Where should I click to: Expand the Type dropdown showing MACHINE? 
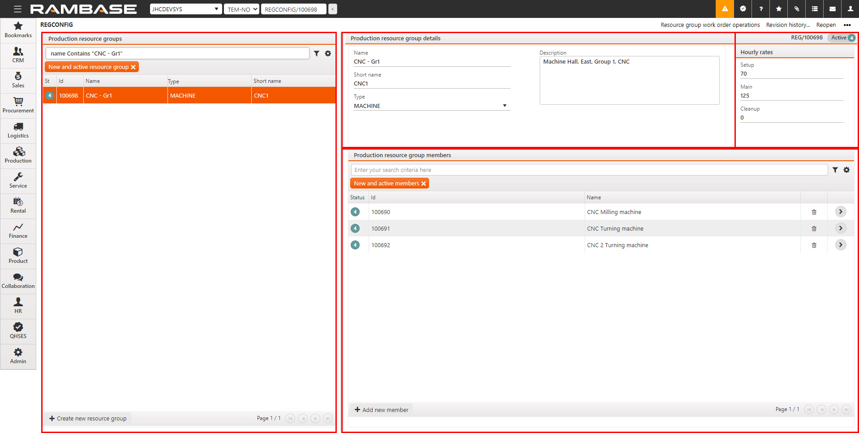(504, 106)
